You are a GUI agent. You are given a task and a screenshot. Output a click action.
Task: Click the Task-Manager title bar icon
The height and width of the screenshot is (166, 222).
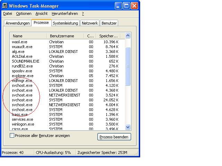(5, 6)
